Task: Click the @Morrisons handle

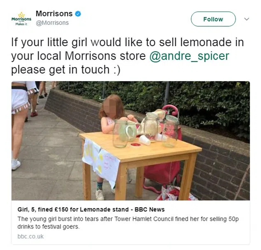Action: coord(52,23)
